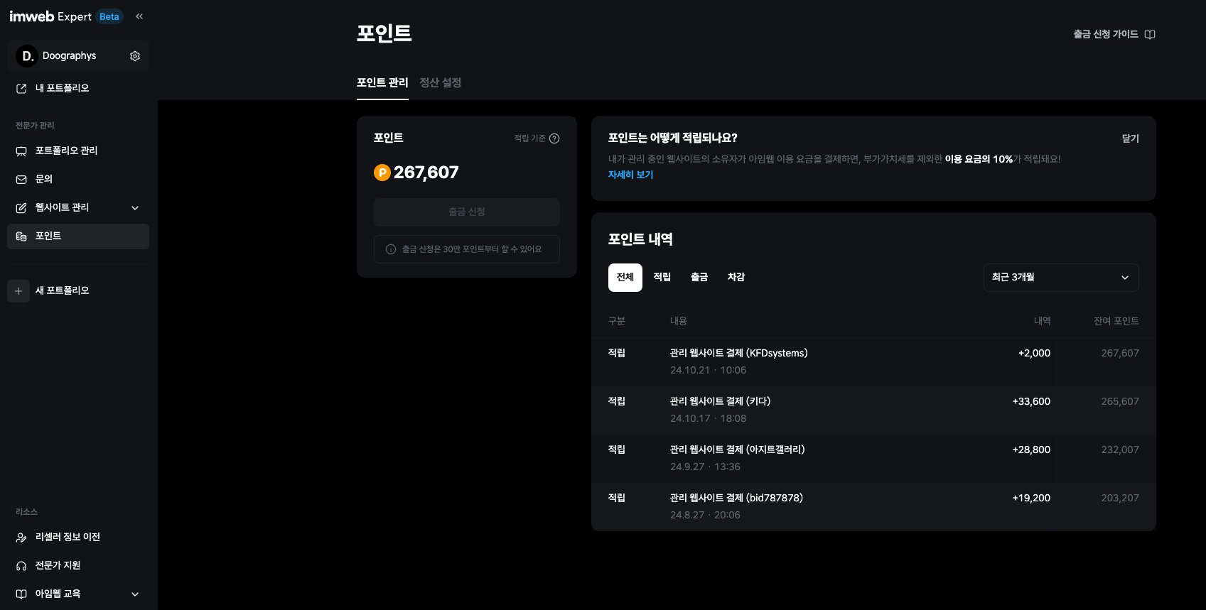Collapse the sidebar with double-chevron icon
Image resolution: width=1206 pixels, height=610 pixels.
click(139, 16)
